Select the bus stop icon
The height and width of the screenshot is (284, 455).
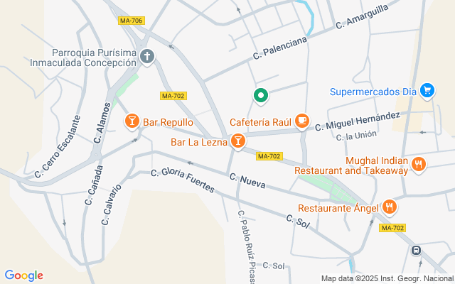click(416, 250)
